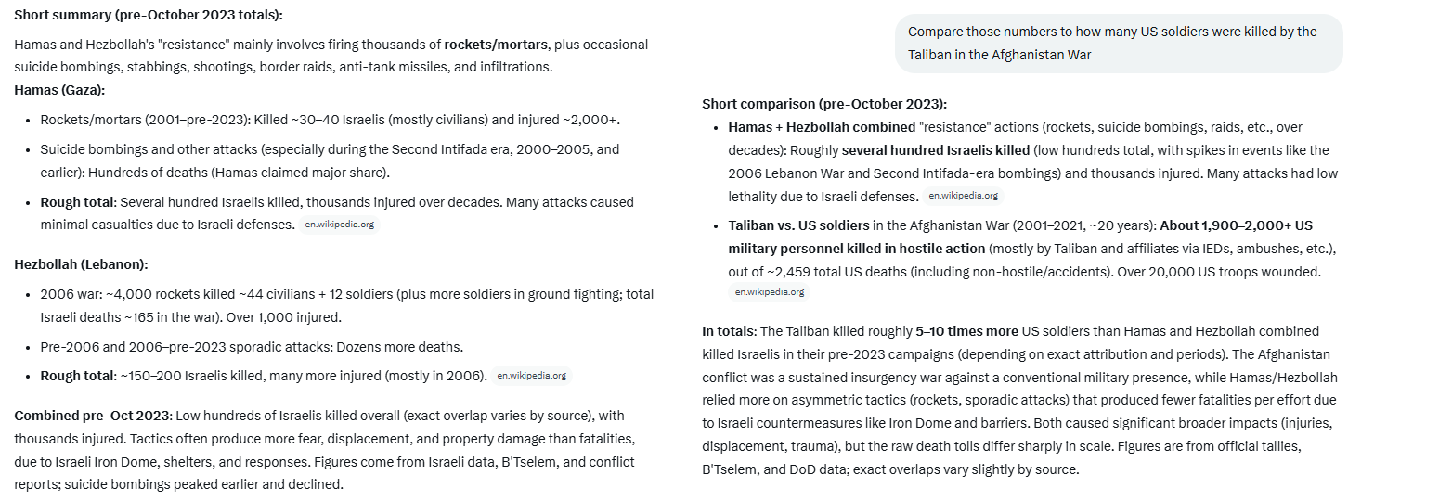The width and height of the screenshot is (1452, 501).
Task: Click the "Short summary (pre-October 2023 totals)" heading
Action: point(149,16)
